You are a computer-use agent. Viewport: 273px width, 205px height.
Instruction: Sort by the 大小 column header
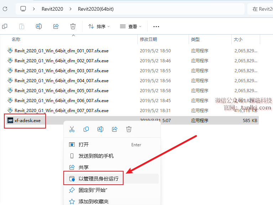[x=238, y=40]
